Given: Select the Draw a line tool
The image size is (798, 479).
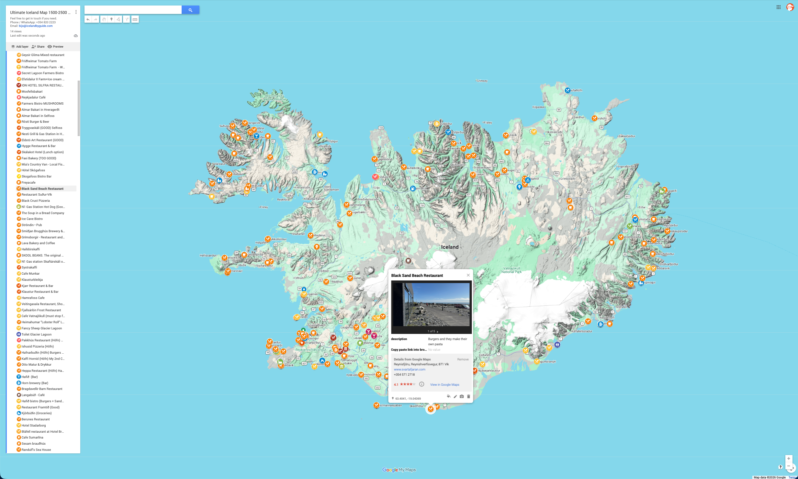Looking at the screenshot, I should tap(119, 19).
